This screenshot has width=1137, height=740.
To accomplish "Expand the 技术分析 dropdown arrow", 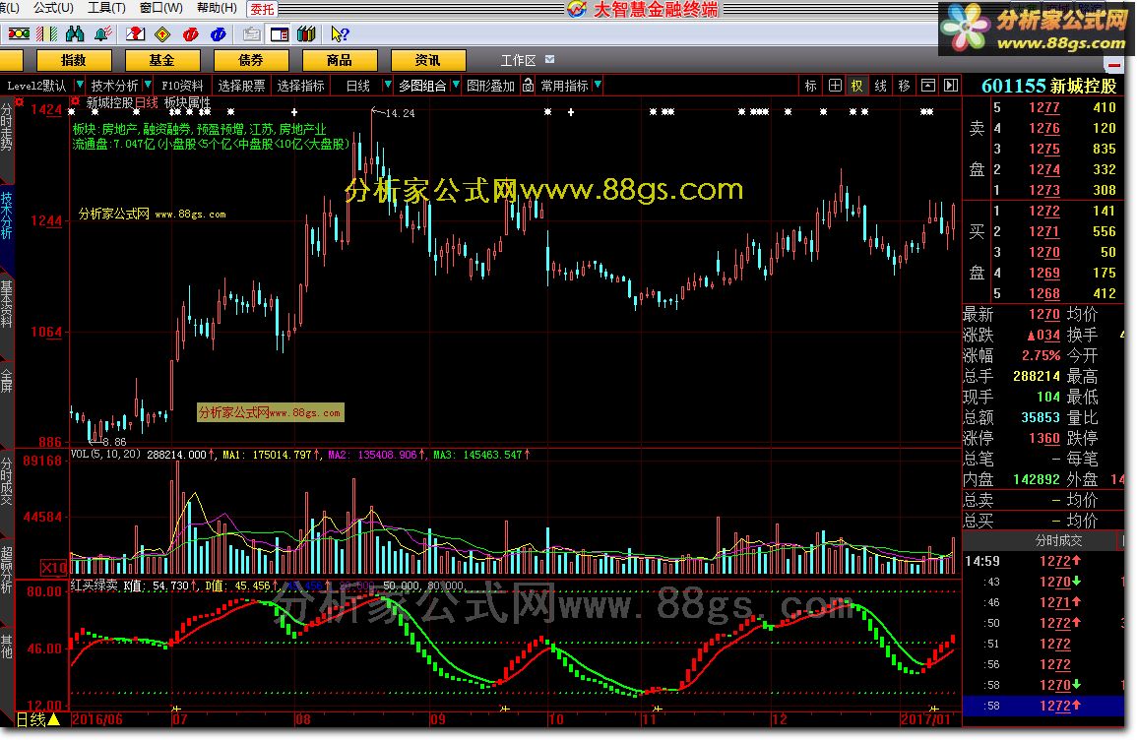I will [x=148, y=86].
